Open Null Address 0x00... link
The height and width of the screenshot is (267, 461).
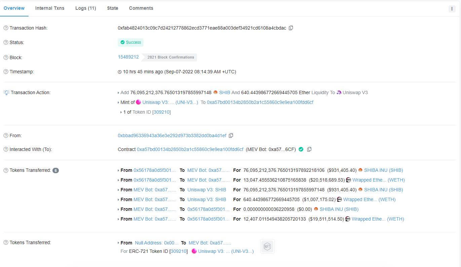(157, 243)
